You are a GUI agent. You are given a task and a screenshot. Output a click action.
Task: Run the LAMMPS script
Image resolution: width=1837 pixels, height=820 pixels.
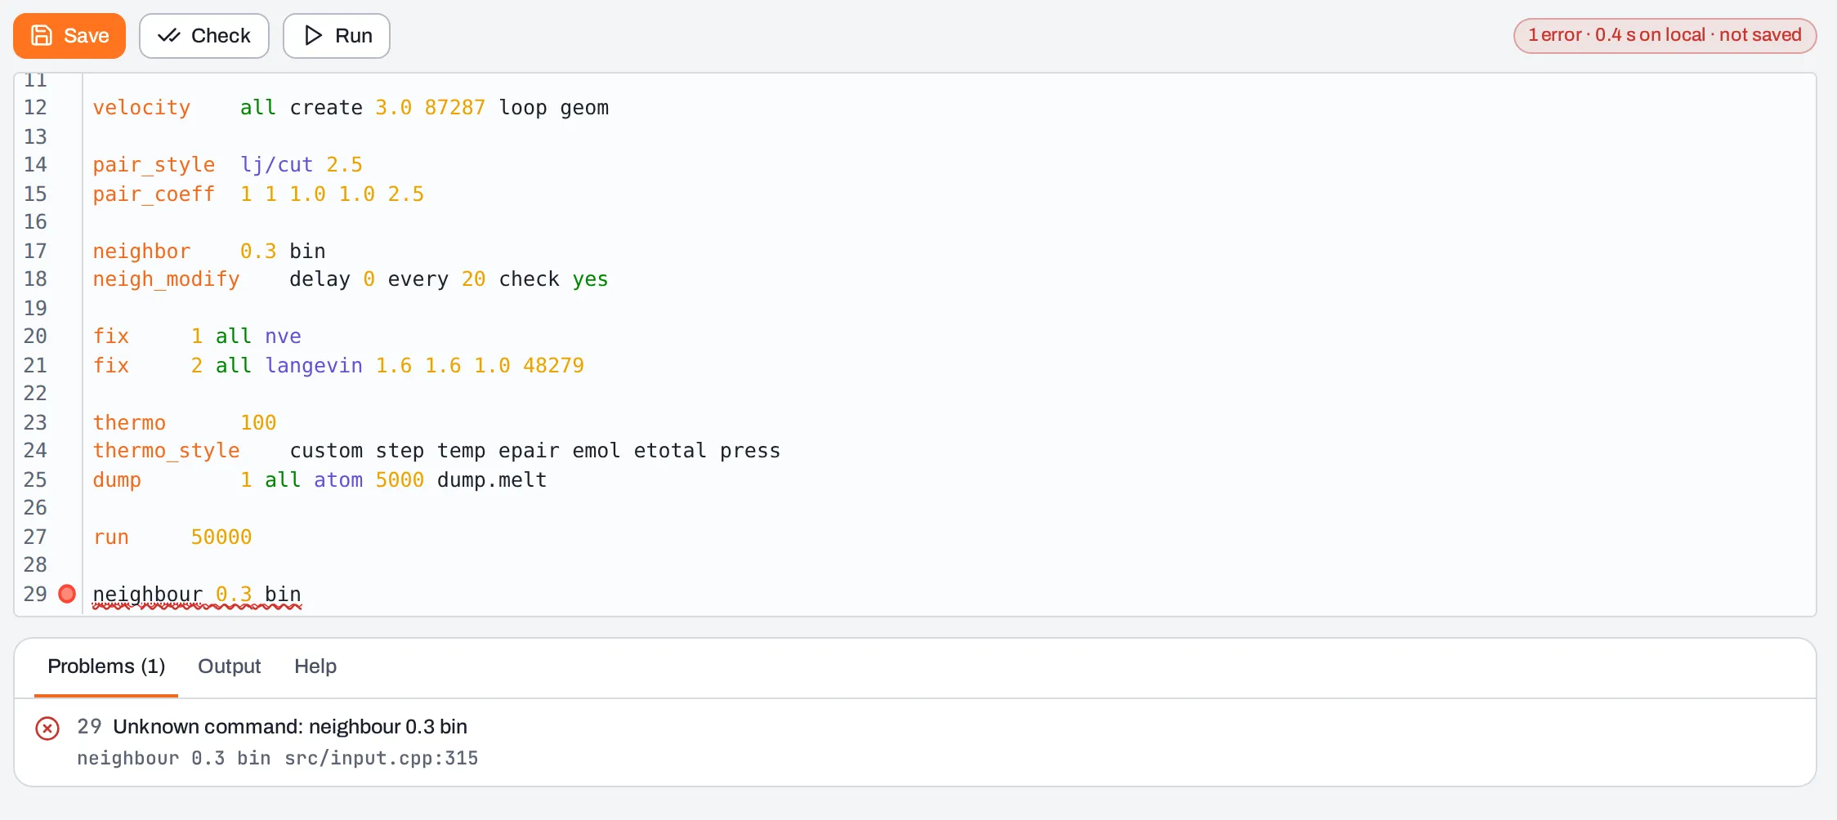[x=337, y=36]
